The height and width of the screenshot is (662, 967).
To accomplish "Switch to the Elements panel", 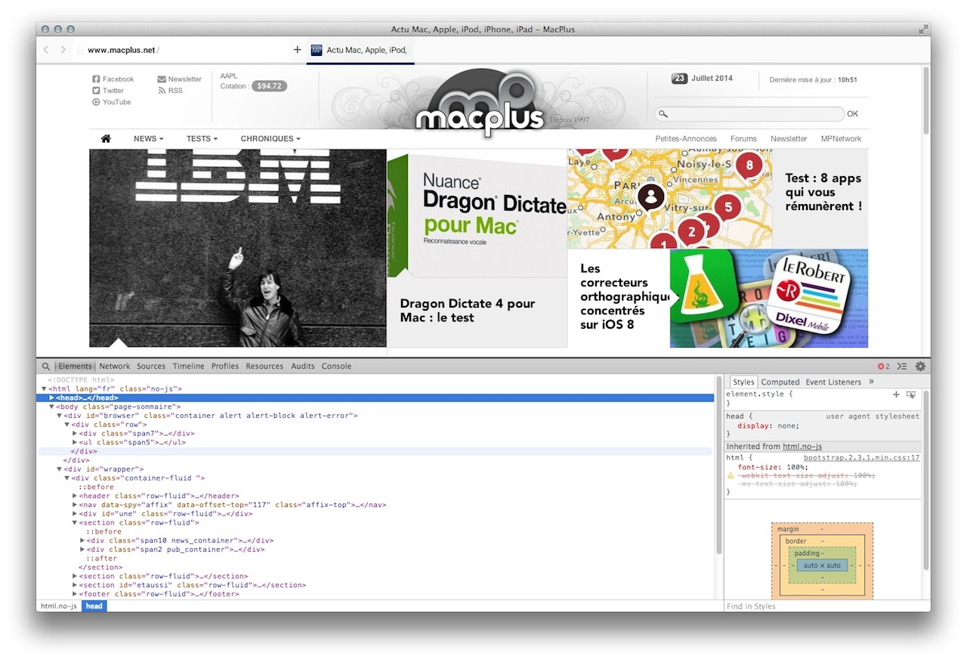I will click(75, 367).
